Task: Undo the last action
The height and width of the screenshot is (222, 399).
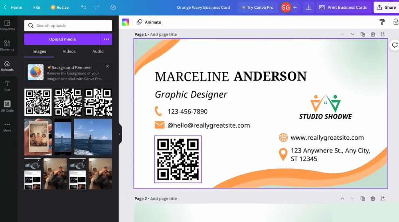Action: (84, 7)
